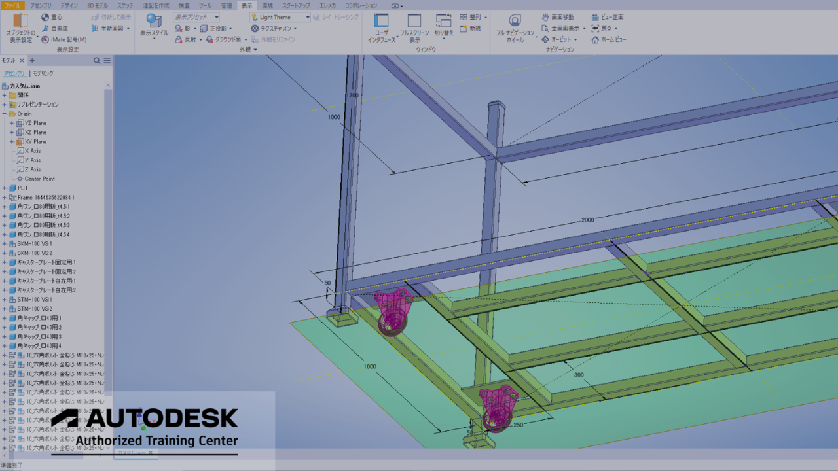
Task: Expand the 外観 panel dropdown
Action: pos(254,50)
